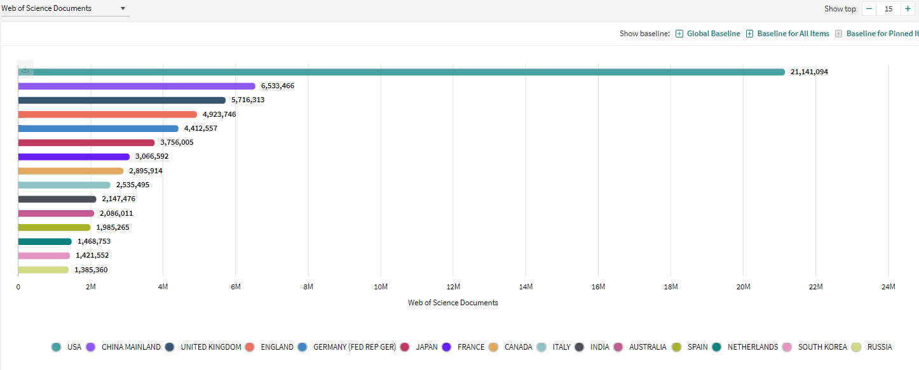Click the CANADA legend color swatch

click(493, 347)
